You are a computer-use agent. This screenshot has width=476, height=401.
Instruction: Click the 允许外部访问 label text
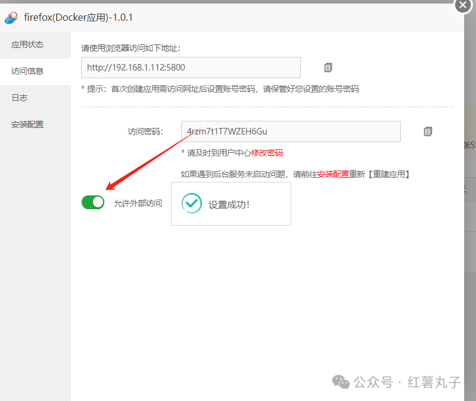point(137,203)
